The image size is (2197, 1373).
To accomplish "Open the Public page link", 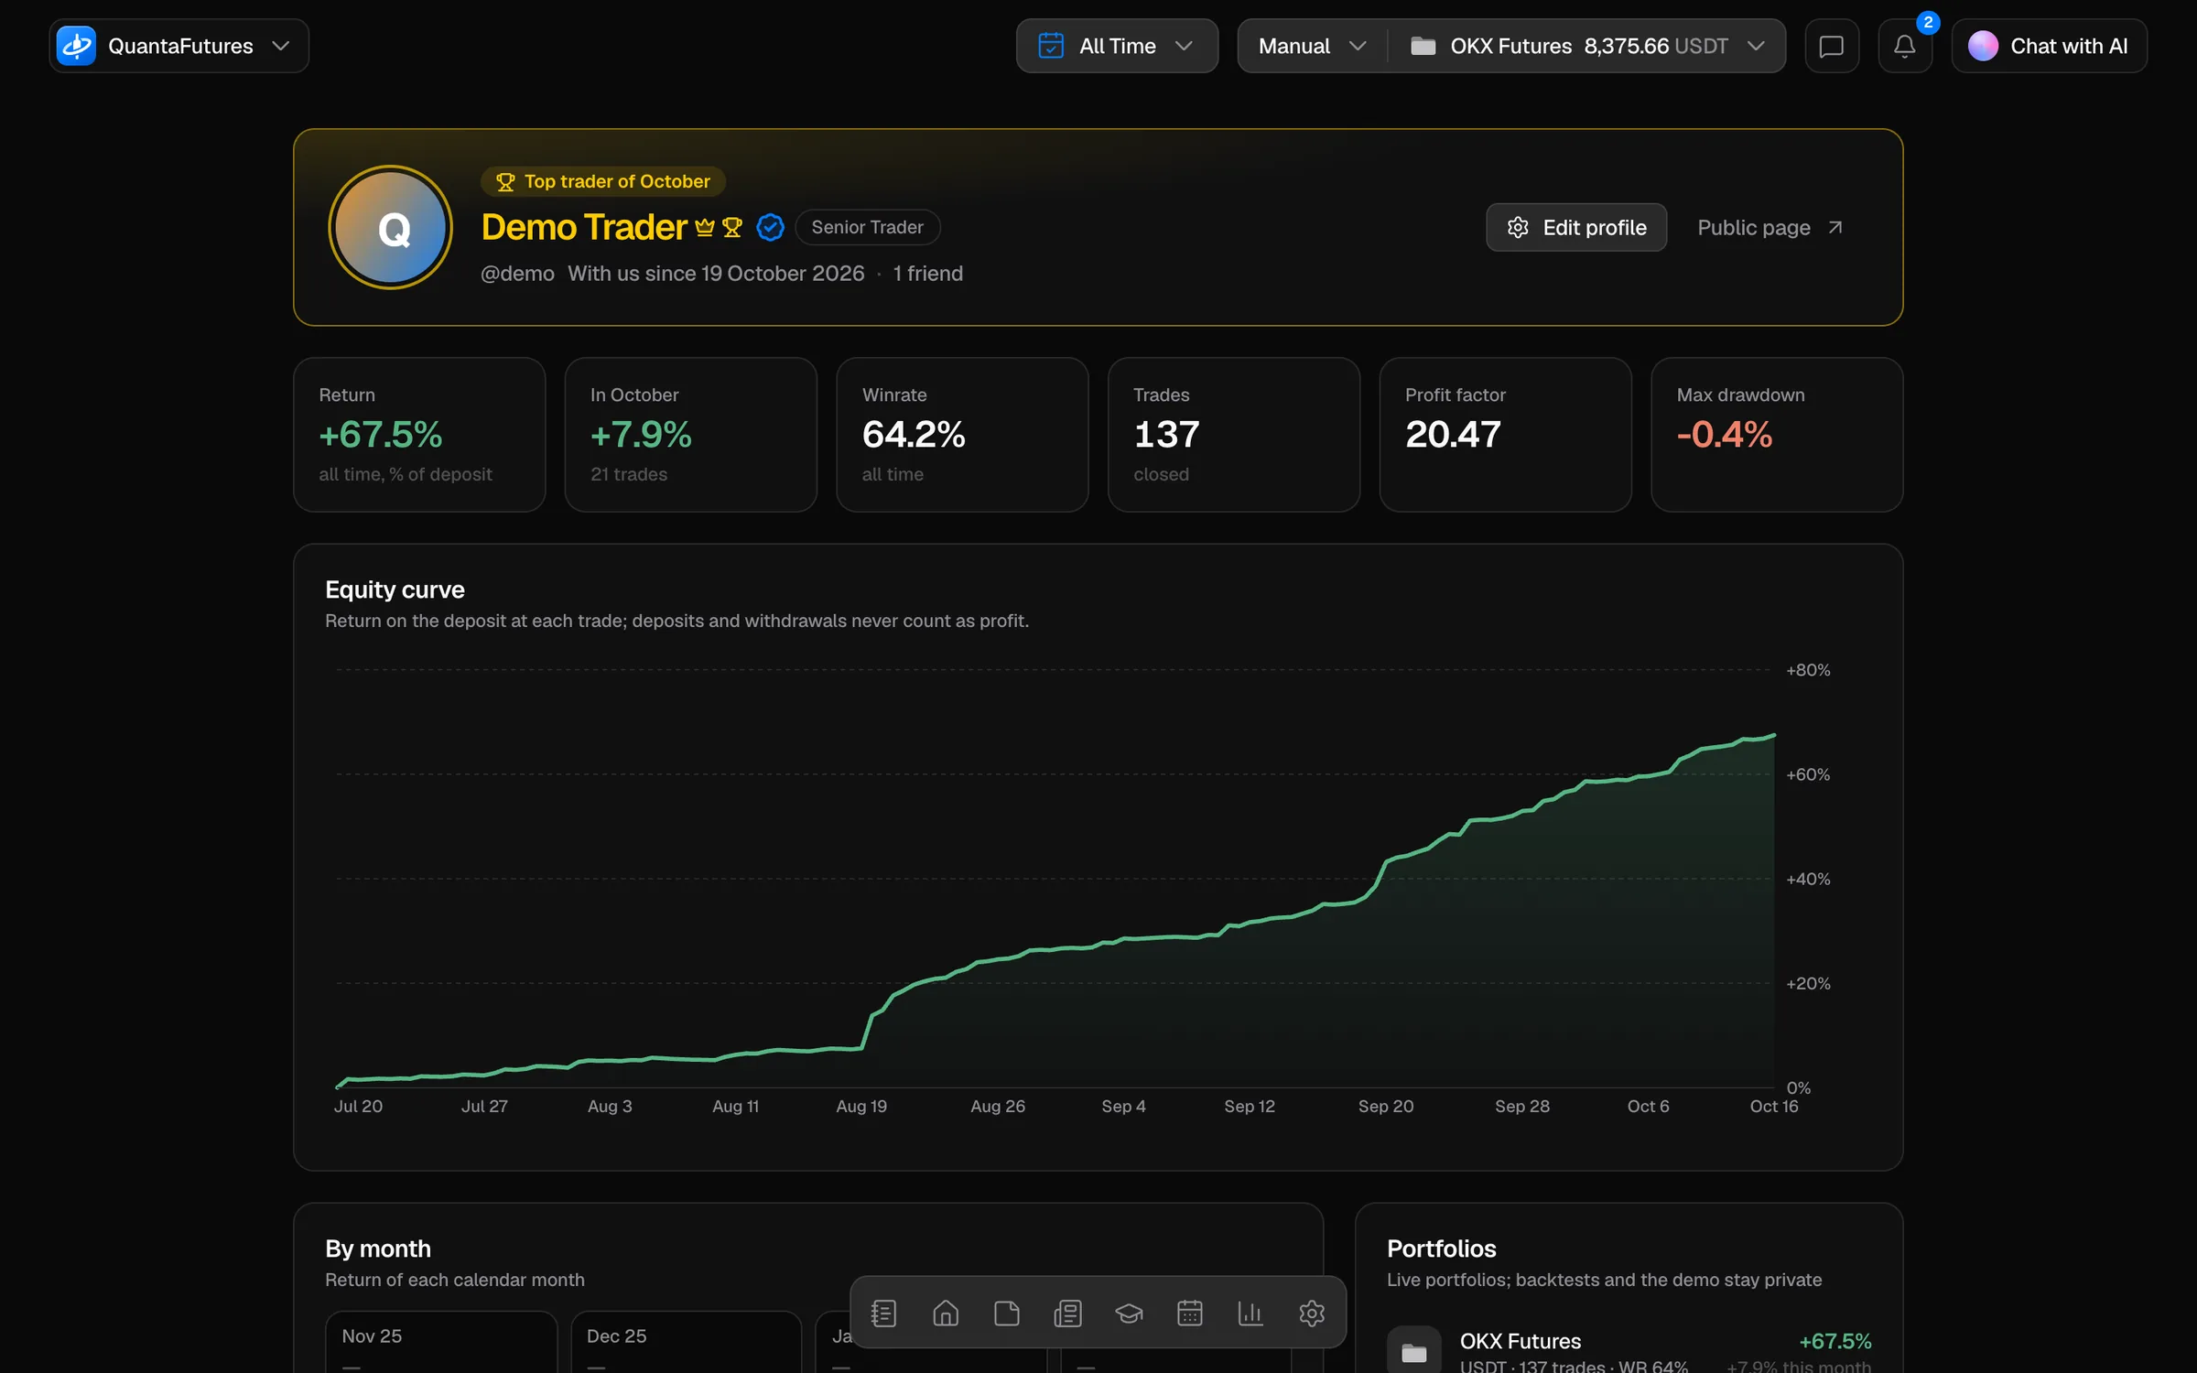I will [1770, 227].
